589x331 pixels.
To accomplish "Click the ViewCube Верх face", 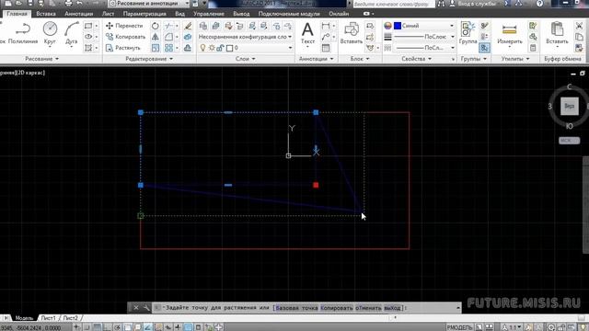I will (569, 106).
